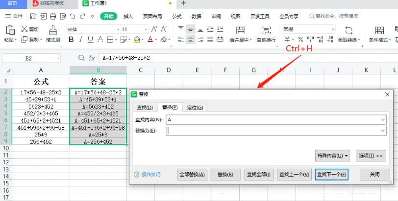Toggle Underline formatting

(x=90, y=40)
